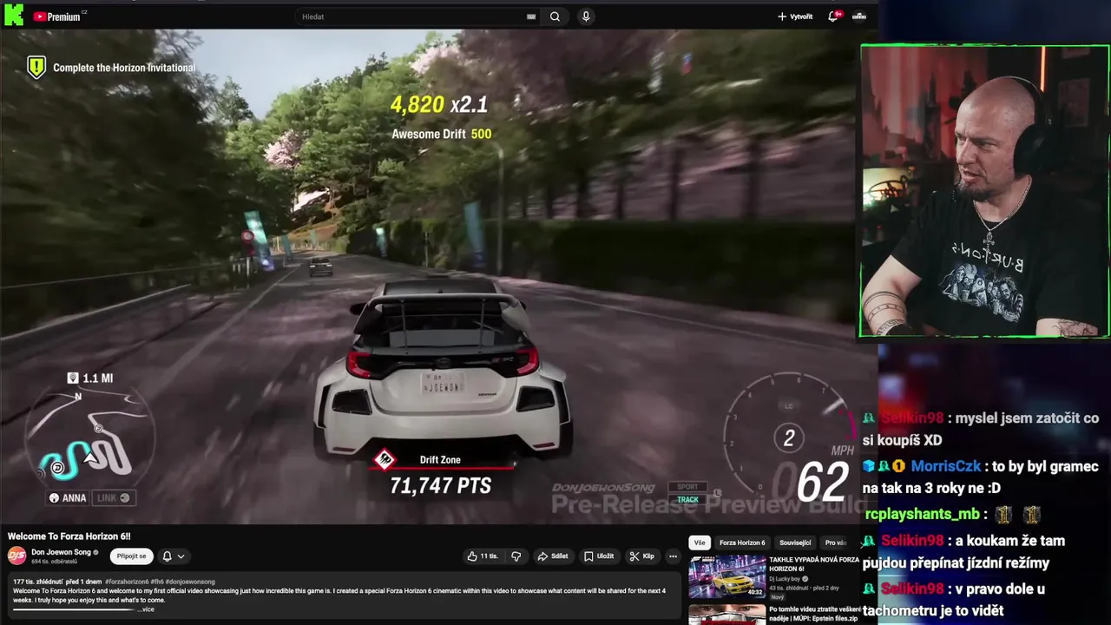Viewport: 1111px width, 625px height.
Task: Save the video with Uložit
Action: [599, 556]
